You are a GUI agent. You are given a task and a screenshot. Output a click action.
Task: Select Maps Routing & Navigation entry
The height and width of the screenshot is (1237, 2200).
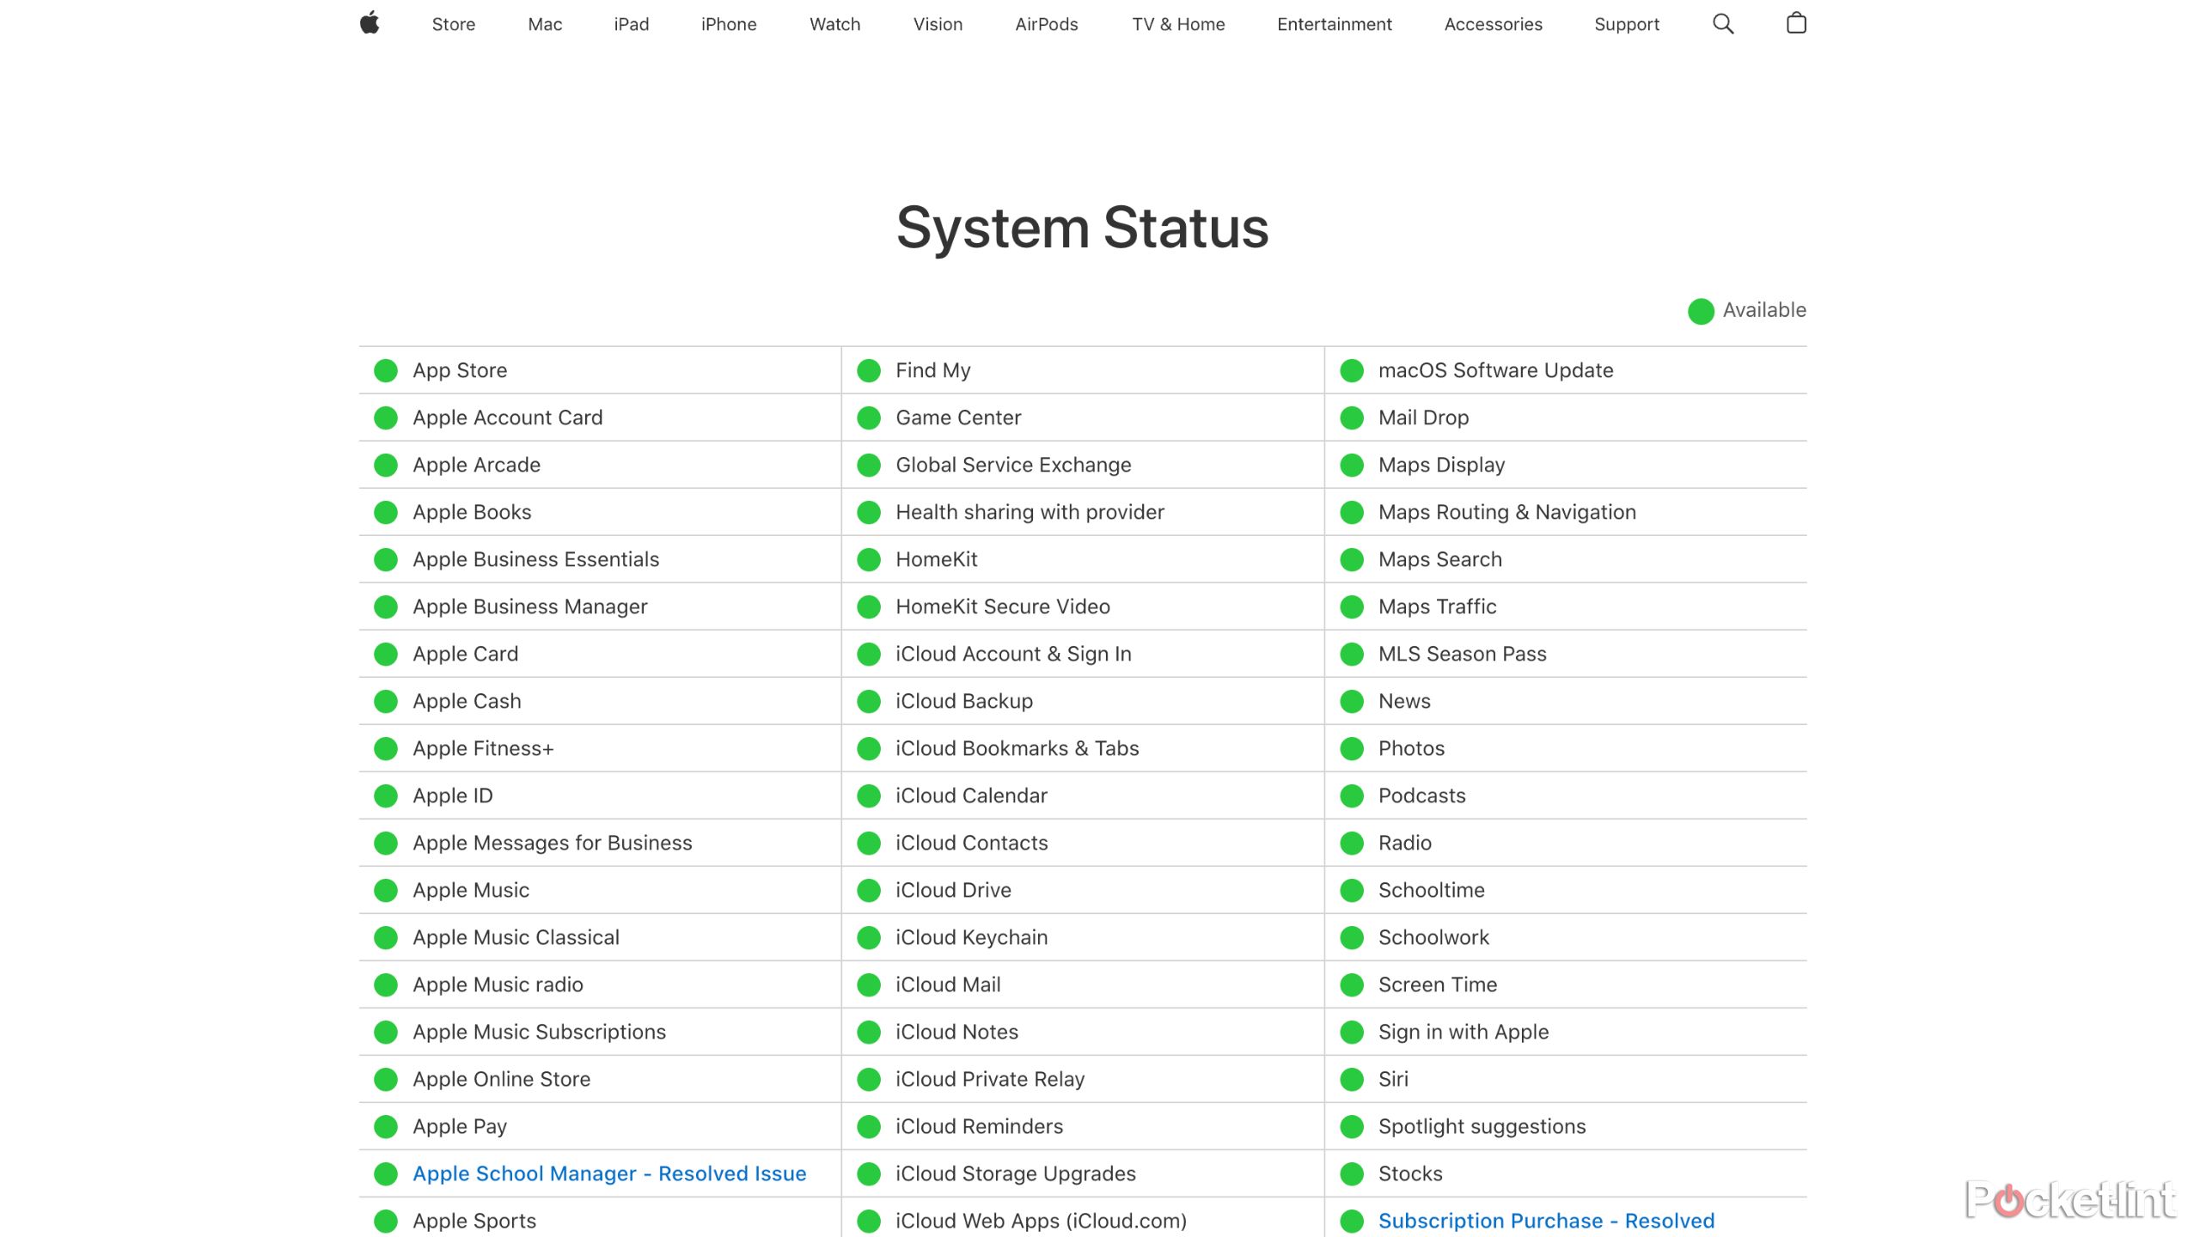[x=1566, y=512]
